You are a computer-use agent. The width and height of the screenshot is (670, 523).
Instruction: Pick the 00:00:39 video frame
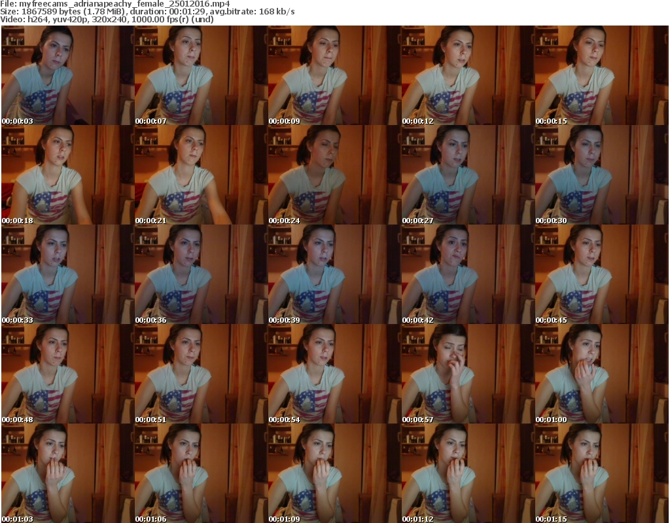334,274
